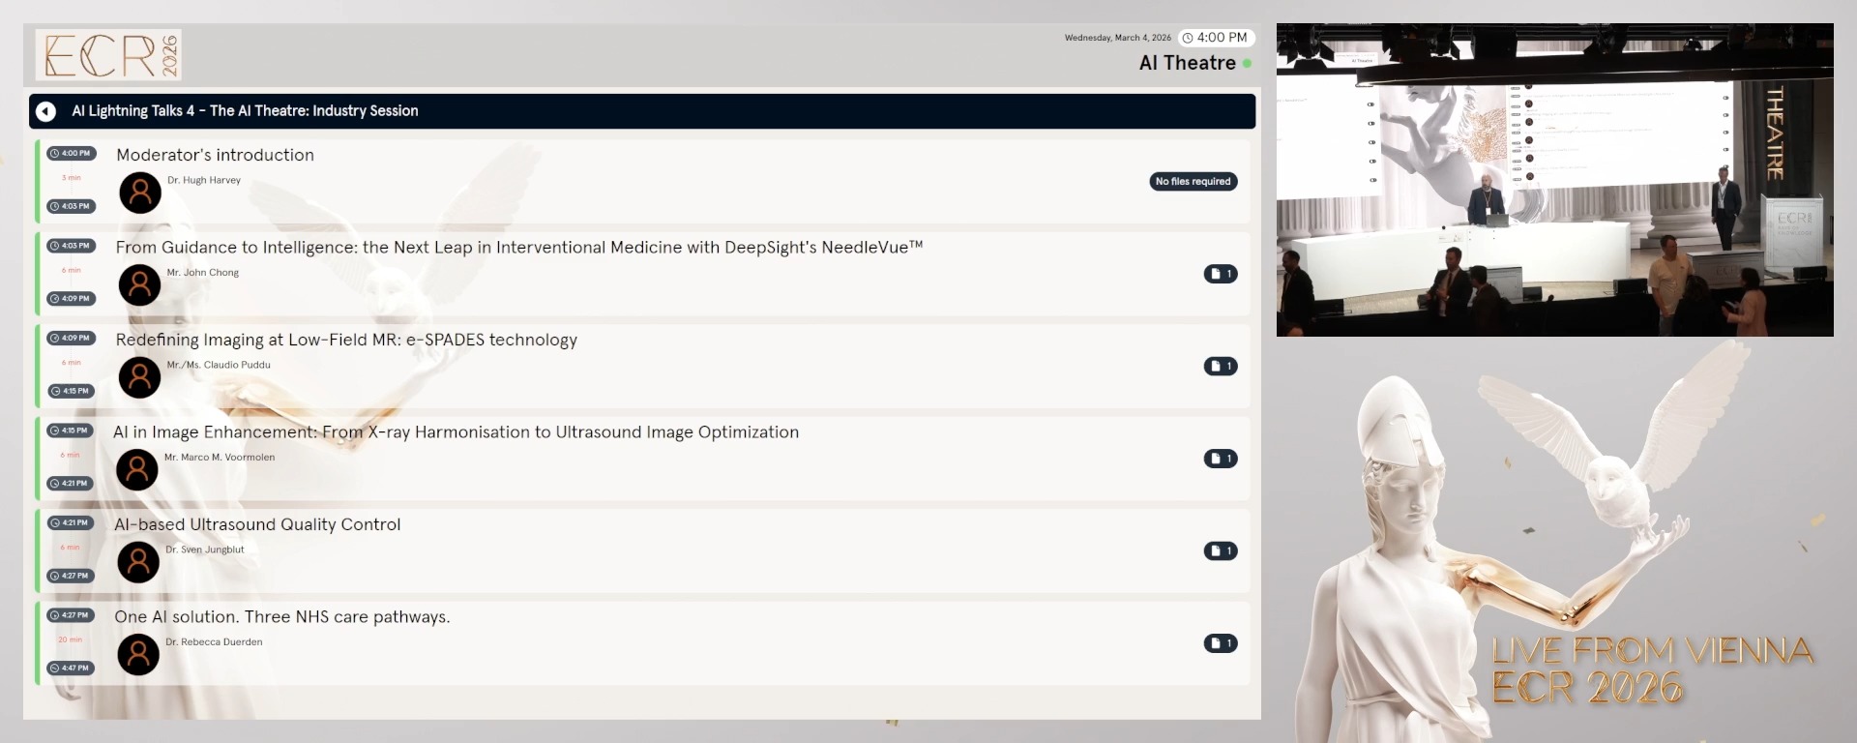Open Rebecca Duerden's file attachment badge
This screenshot has height=743, width=1857.
(x=1220, y=643)
